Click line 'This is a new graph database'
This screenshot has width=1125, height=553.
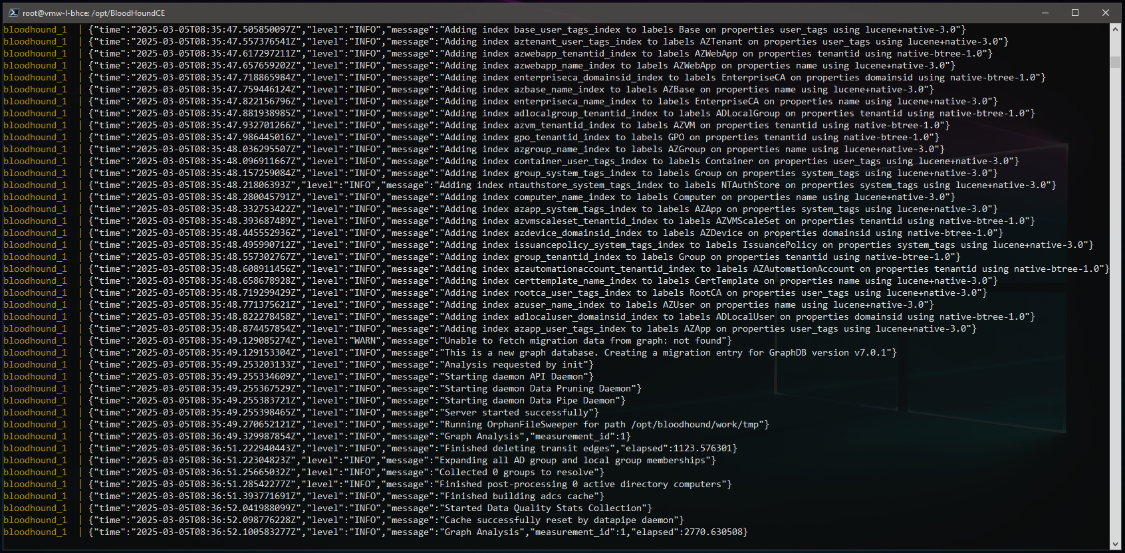coord(450,353)
